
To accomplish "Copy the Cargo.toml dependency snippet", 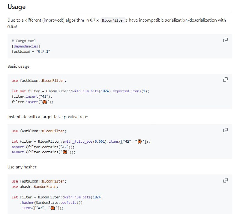I will (x=225, y=40).
